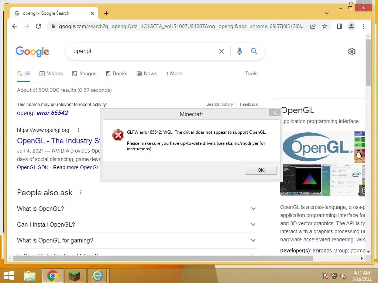Open Google quick settings gear
Viewport: 378px width, 283px height.
[352, 52]
